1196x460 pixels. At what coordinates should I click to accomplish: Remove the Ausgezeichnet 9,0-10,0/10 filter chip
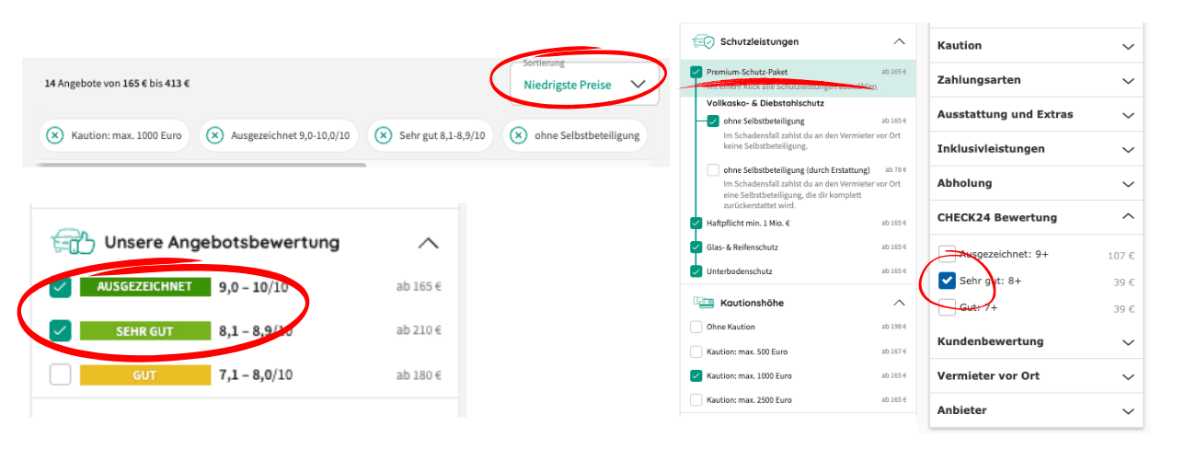click(214, 136)
